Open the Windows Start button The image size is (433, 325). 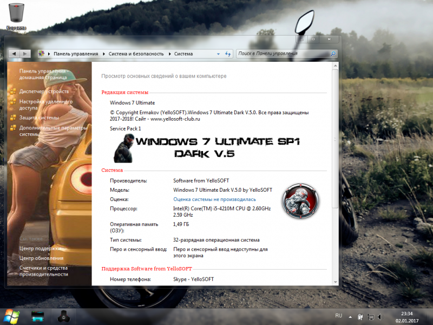[11, 317]
